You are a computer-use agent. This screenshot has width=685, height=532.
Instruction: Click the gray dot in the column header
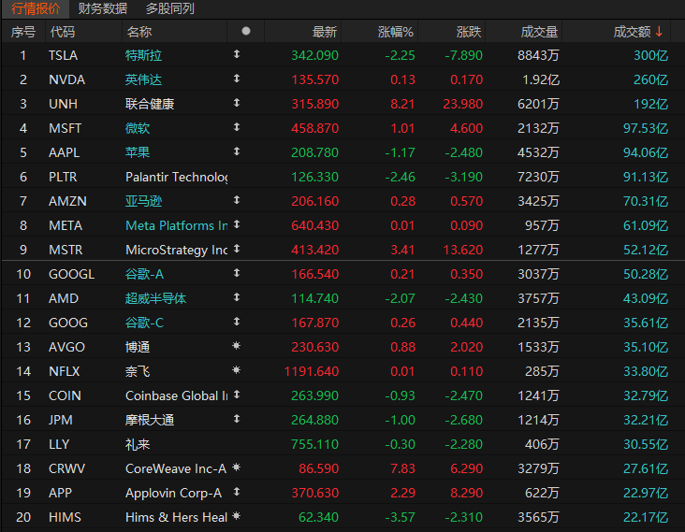[x=246, y=31]
